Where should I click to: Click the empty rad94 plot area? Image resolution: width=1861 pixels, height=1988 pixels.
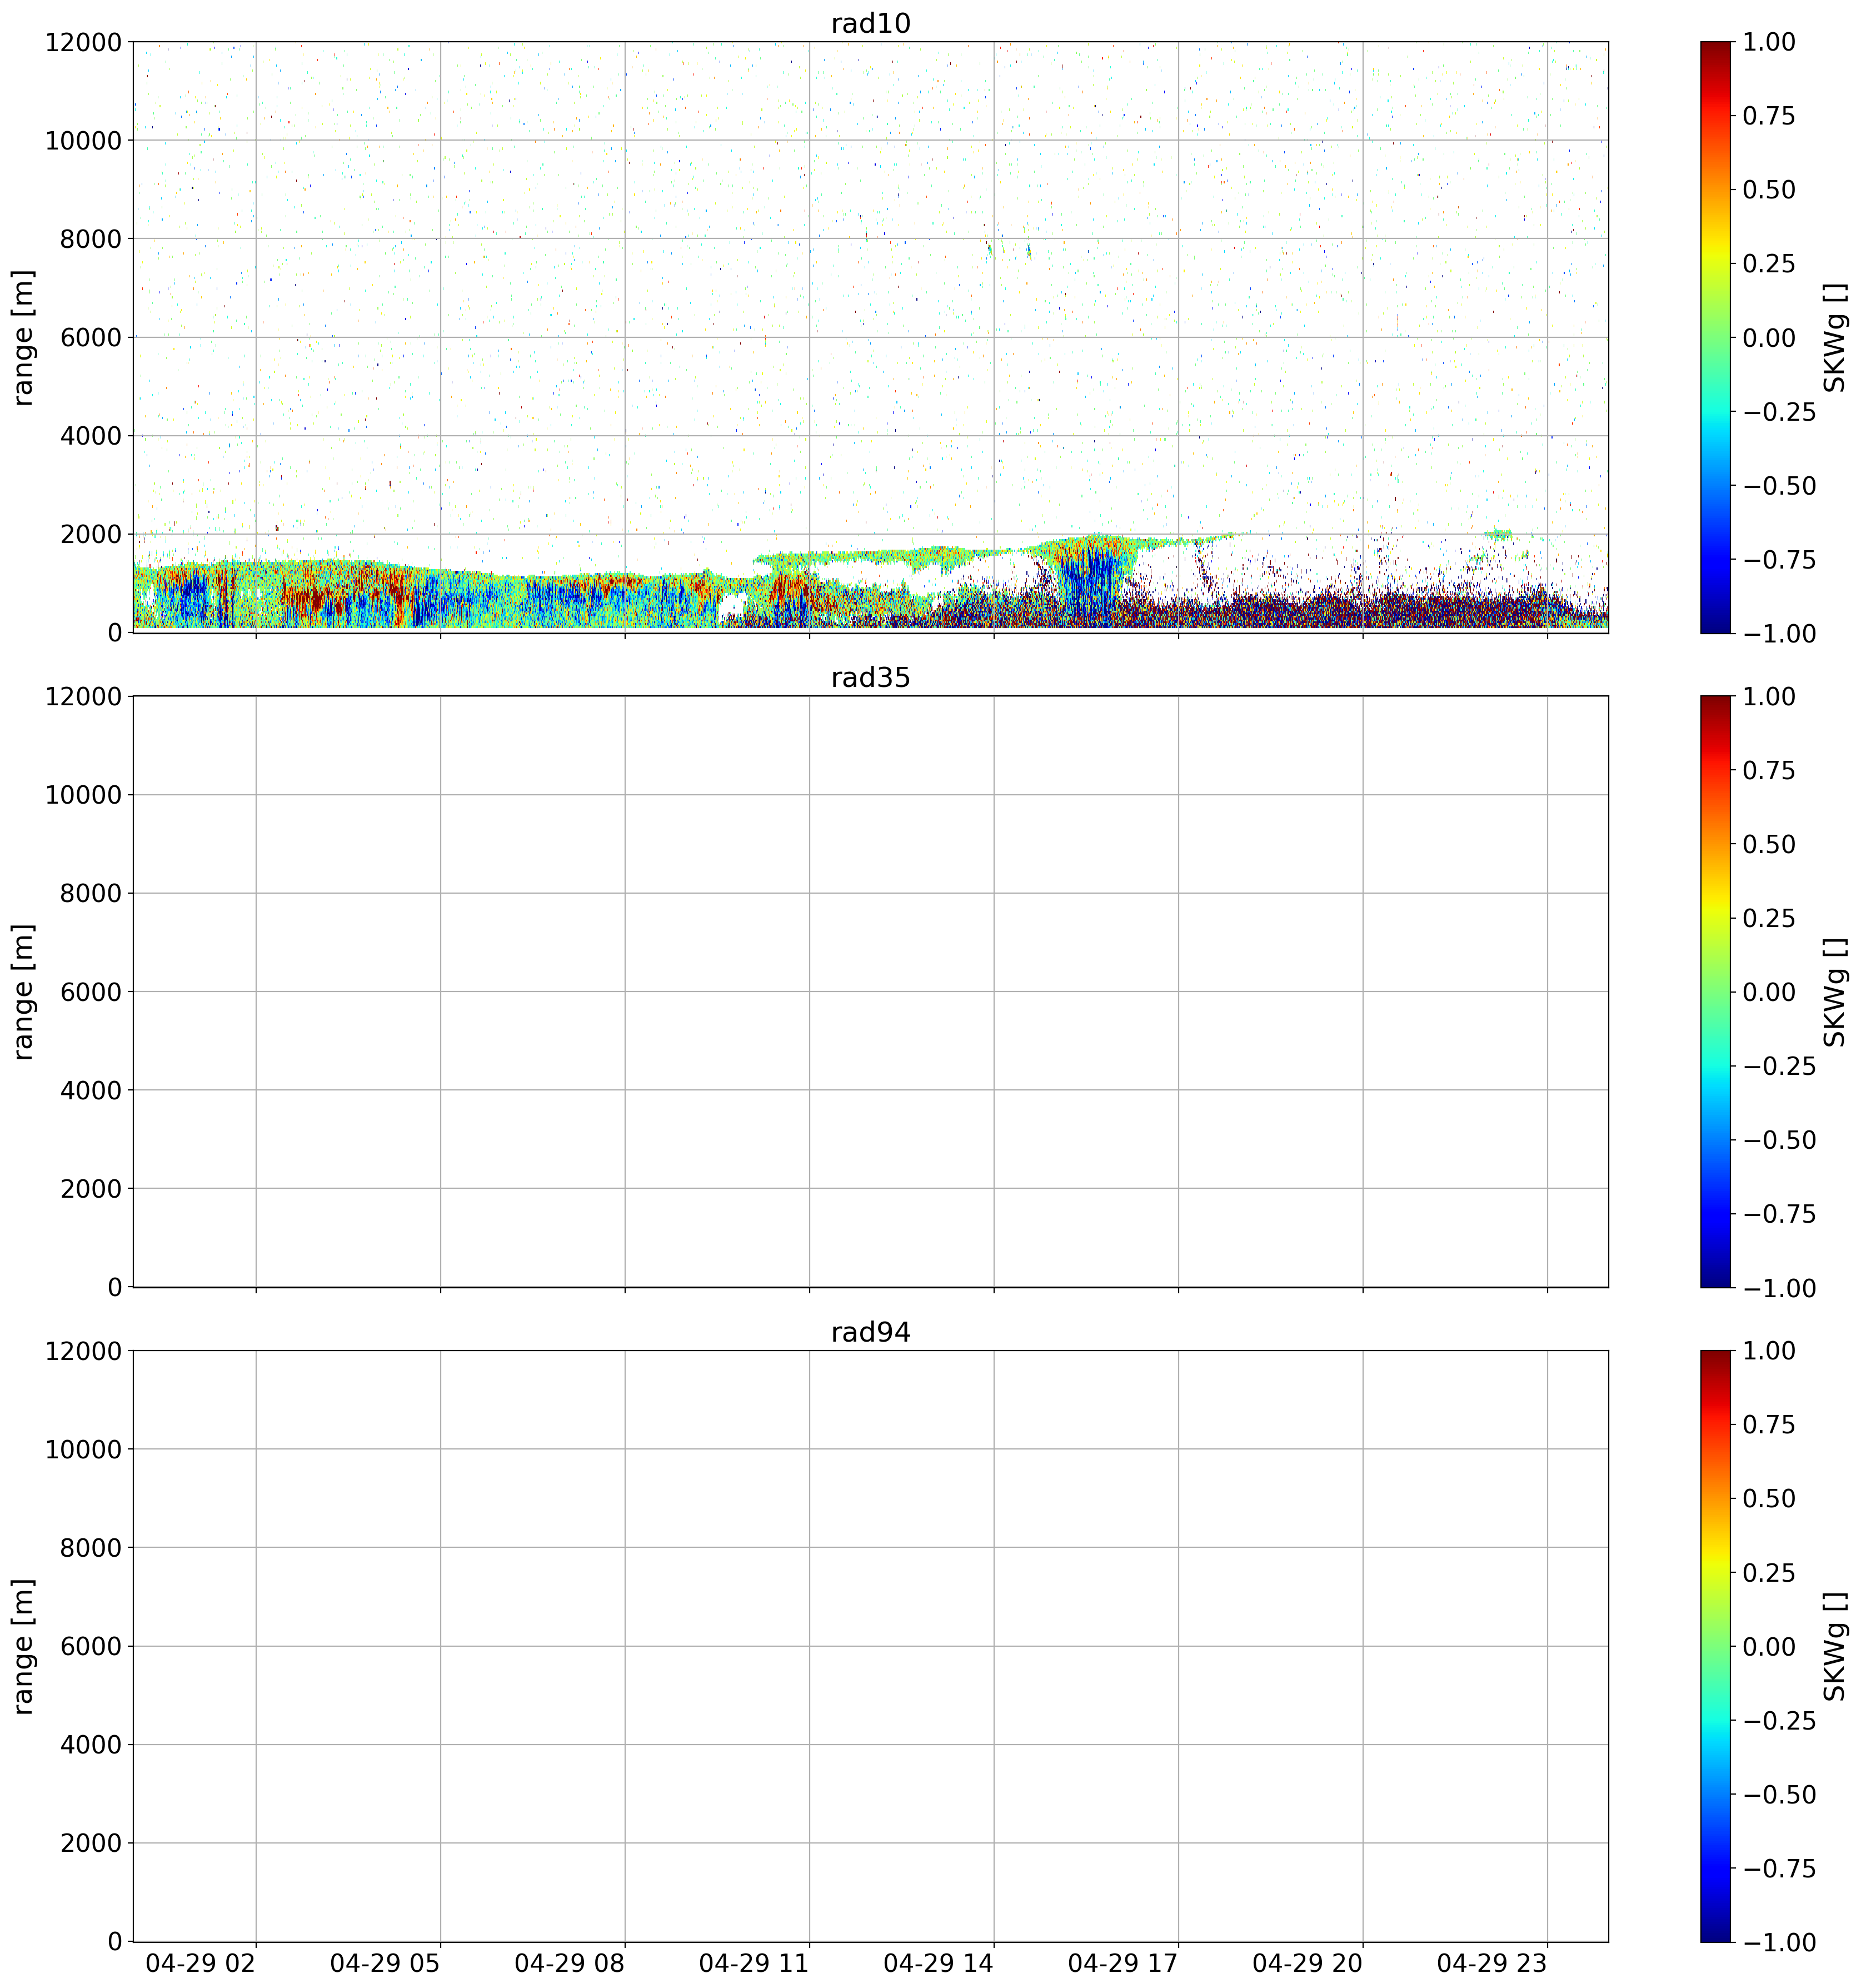(870, 1646)
